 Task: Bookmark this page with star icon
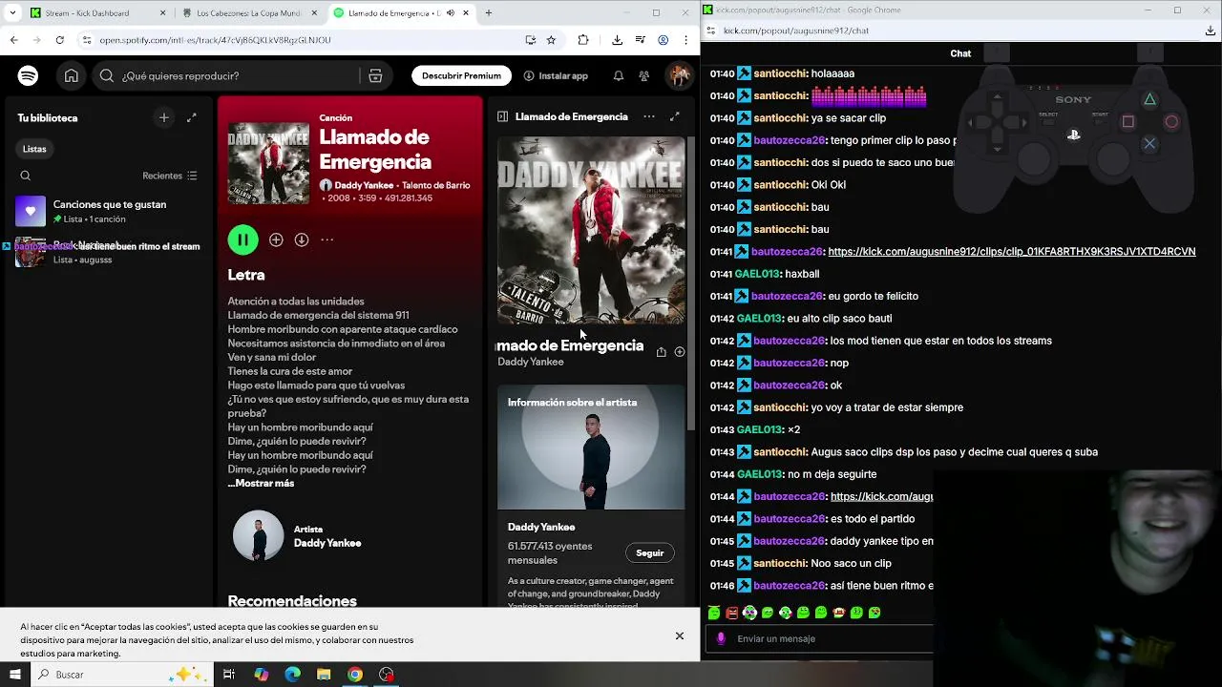551,40
